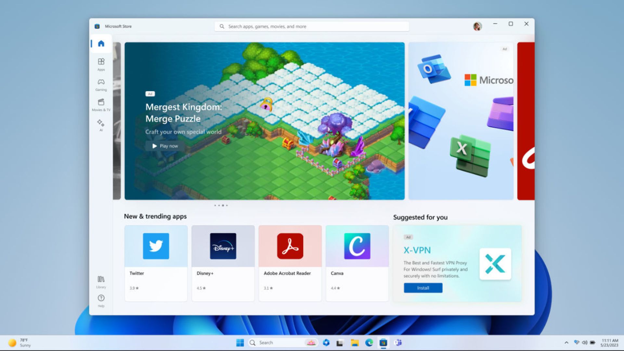Viewport: 624px width, 351px height.
Task: Select the previous partially hidden banner slide
Action: point(117,121)
